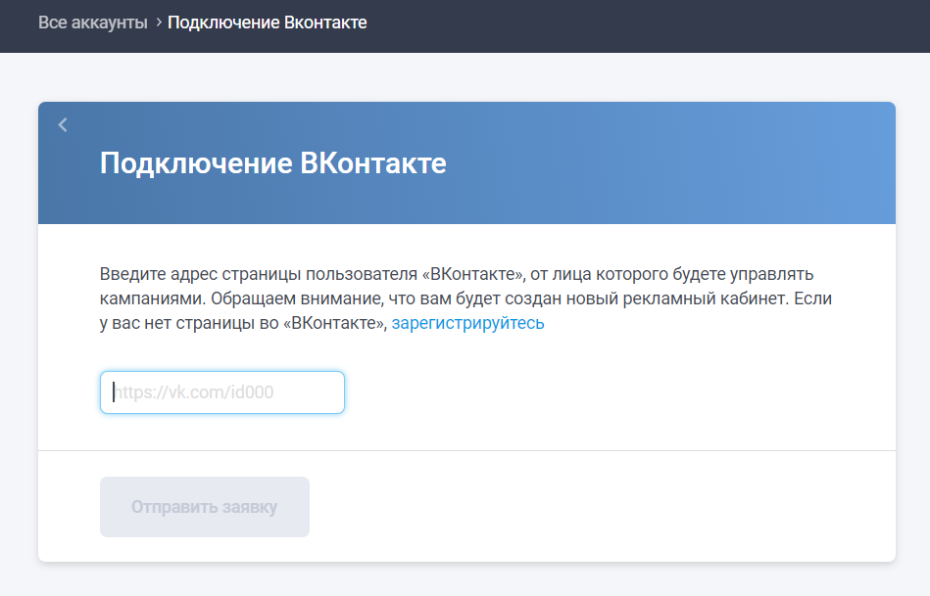The image size is (930, 596).
Task: Open the Все аккаунты breadcrumb
Action: [92, 23]
